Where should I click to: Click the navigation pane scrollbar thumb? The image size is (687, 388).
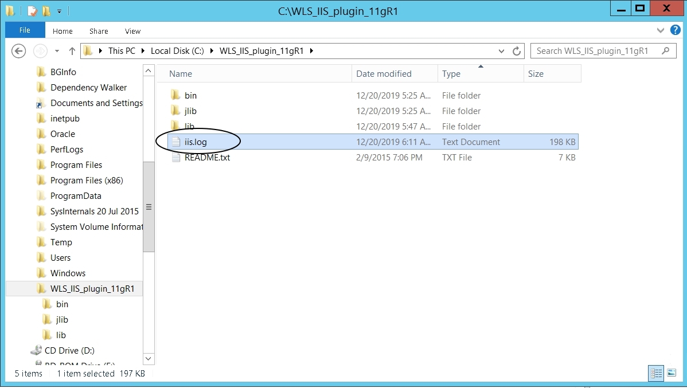pyautogui.click(x=149, y=207)
